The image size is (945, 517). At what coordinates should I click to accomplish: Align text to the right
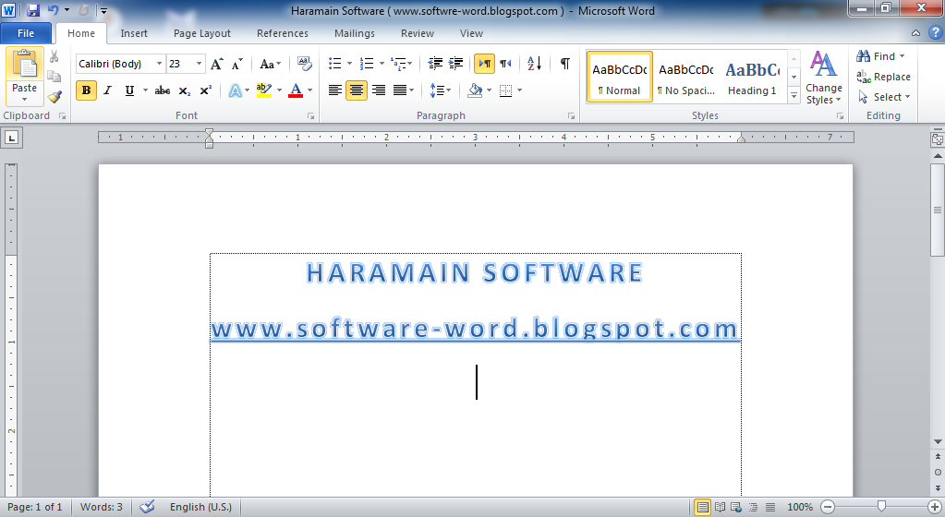pos(379,90)
